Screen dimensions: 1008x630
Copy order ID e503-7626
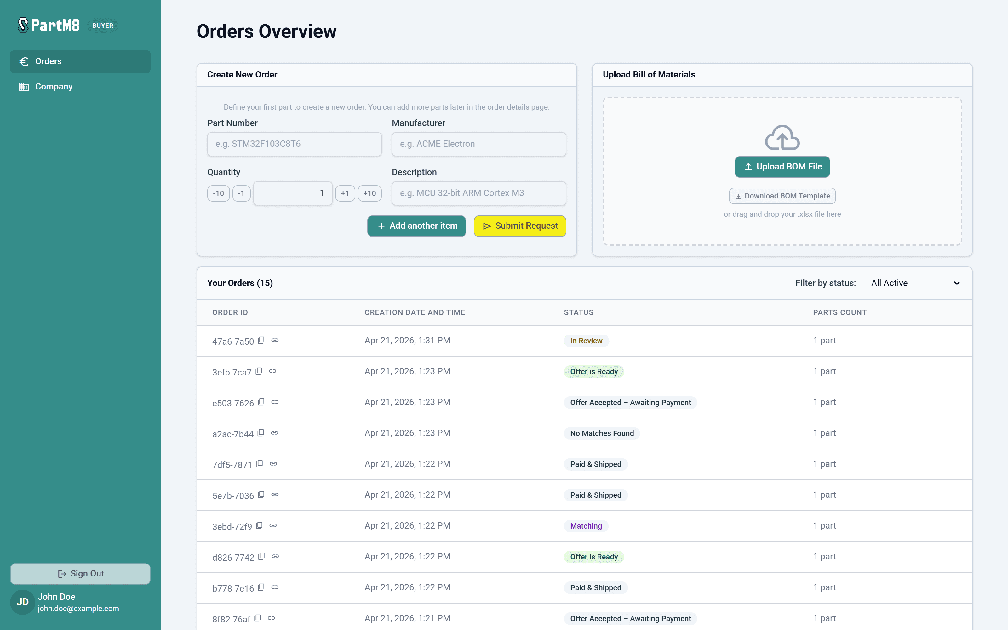tap(261, 402)
